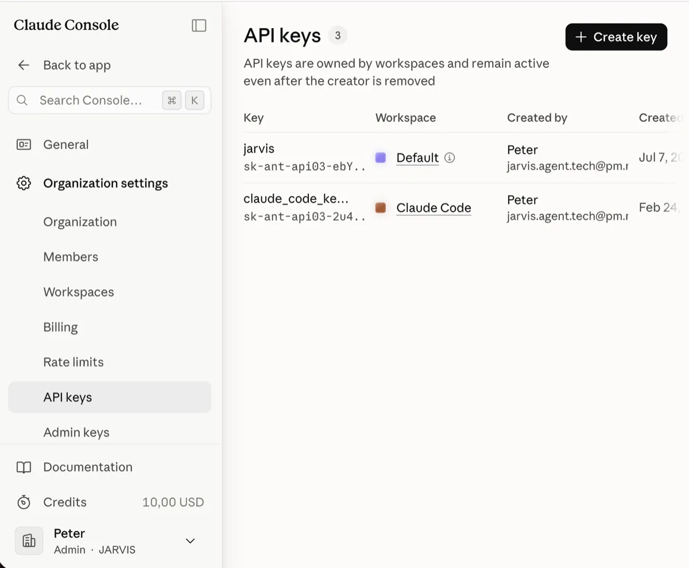Click the K shortcut key badge
This screenshot has height=568, width=689.
(195, 100)
